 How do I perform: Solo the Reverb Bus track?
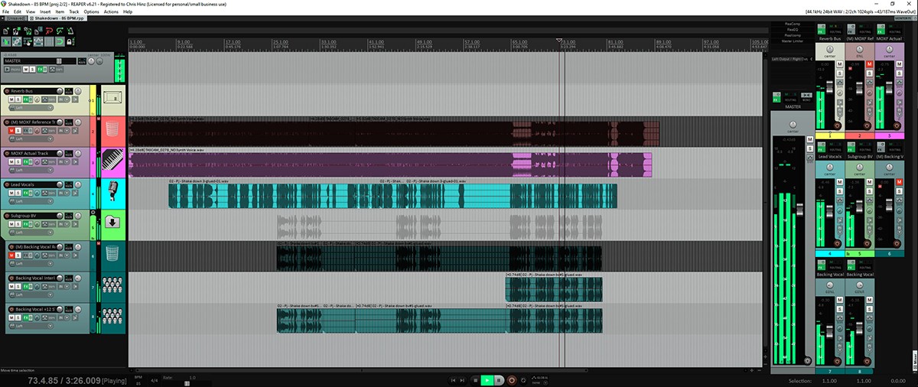click(x=18, y=99)
